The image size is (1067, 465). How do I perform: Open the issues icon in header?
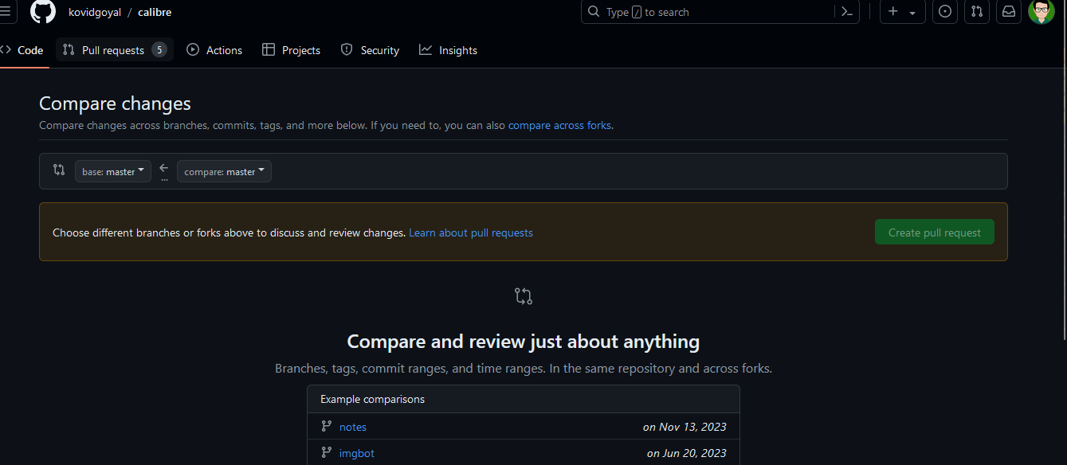tap(945, 12)
